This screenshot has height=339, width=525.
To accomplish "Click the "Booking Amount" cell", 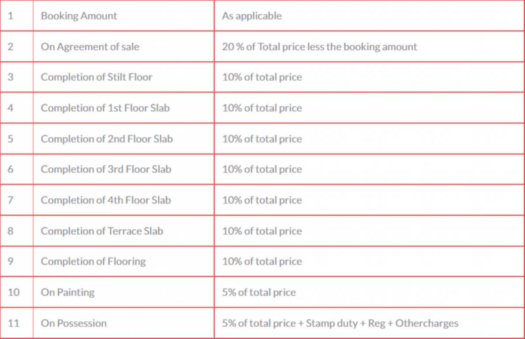I will tap(79, 16).
